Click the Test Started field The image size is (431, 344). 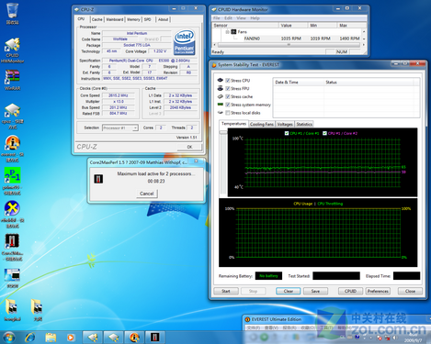[x=336, y=276]
